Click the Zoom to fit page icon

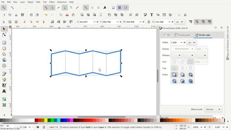pyautogui.click(x=95, y=15)
